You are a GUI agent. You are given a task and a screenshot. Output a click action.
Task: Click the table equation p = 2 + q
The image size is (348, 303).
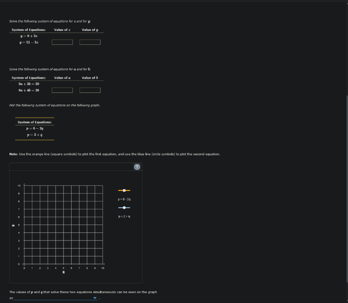[x=35, y=135]
